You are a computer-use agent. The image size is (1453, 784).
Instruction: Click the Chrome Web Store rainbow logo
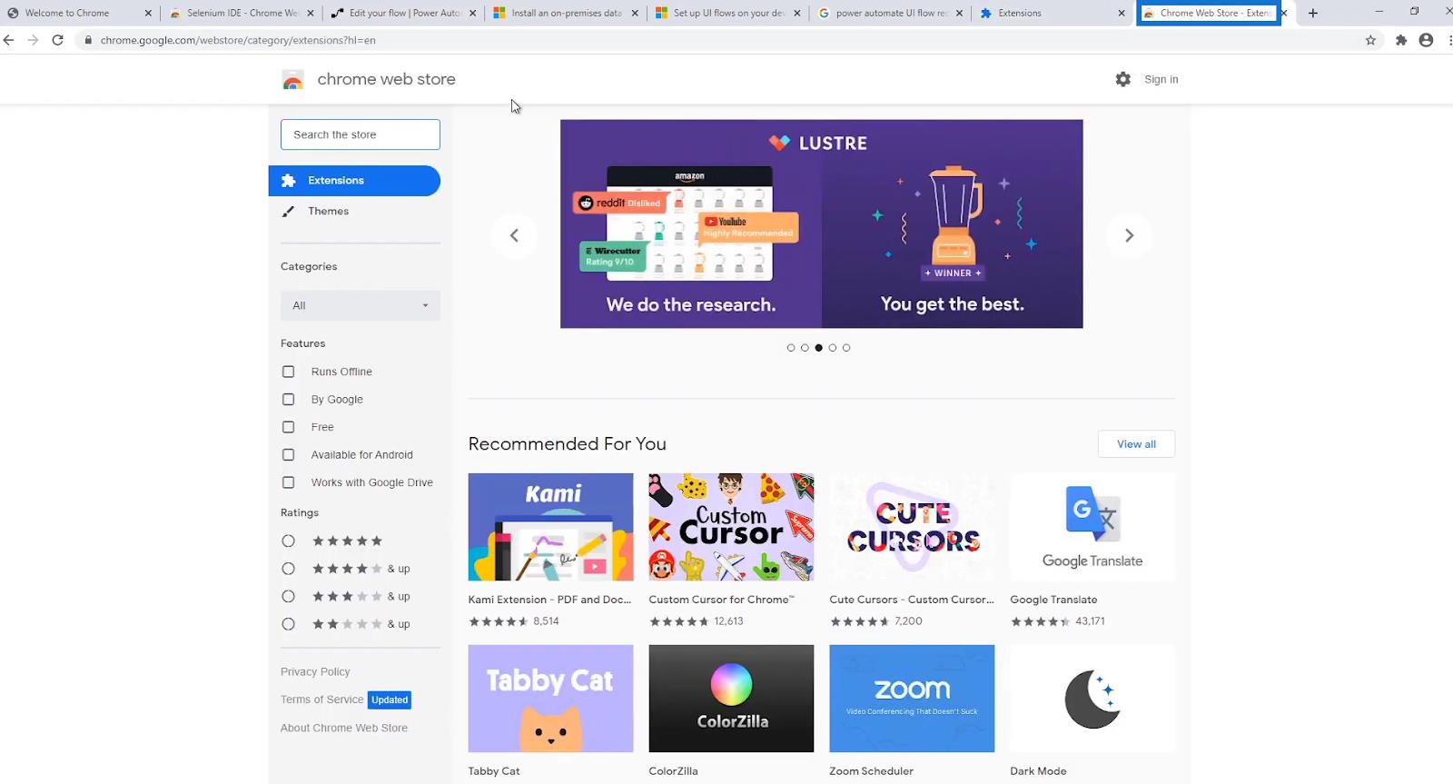click(292, 80)
